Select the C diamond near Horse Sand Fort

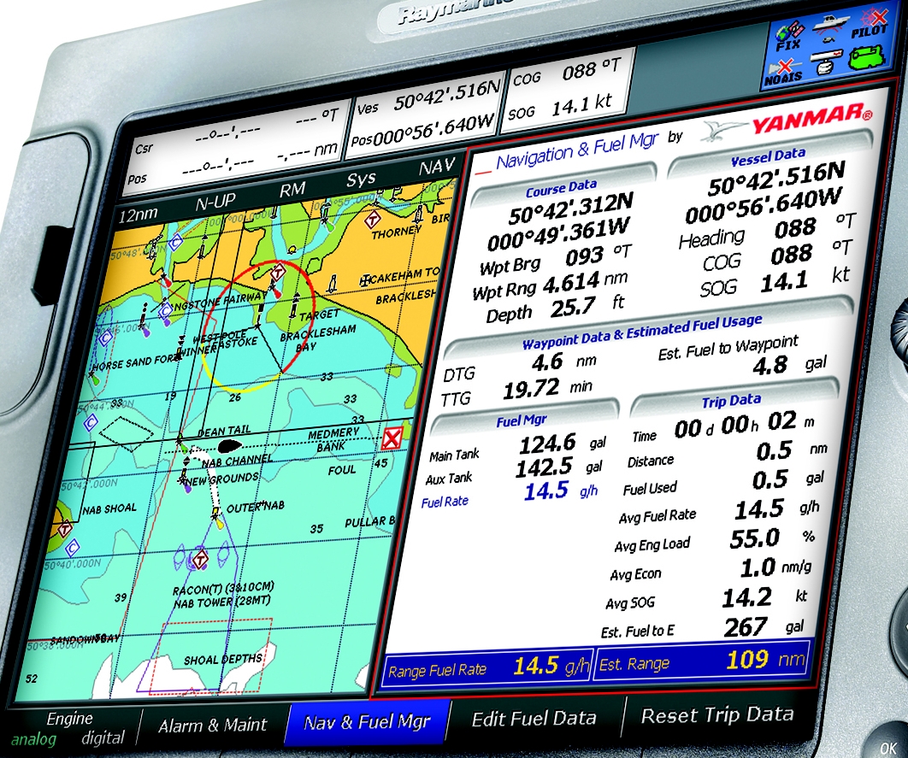coord(105,338)
